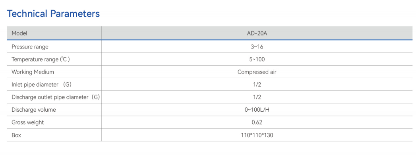Click the Compressed air value

257,72
